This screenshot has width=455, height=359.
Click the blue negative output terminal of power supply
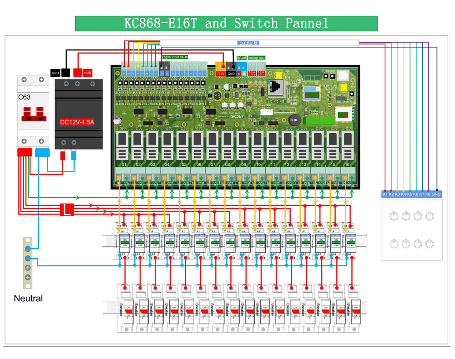[x=74, y=155]
